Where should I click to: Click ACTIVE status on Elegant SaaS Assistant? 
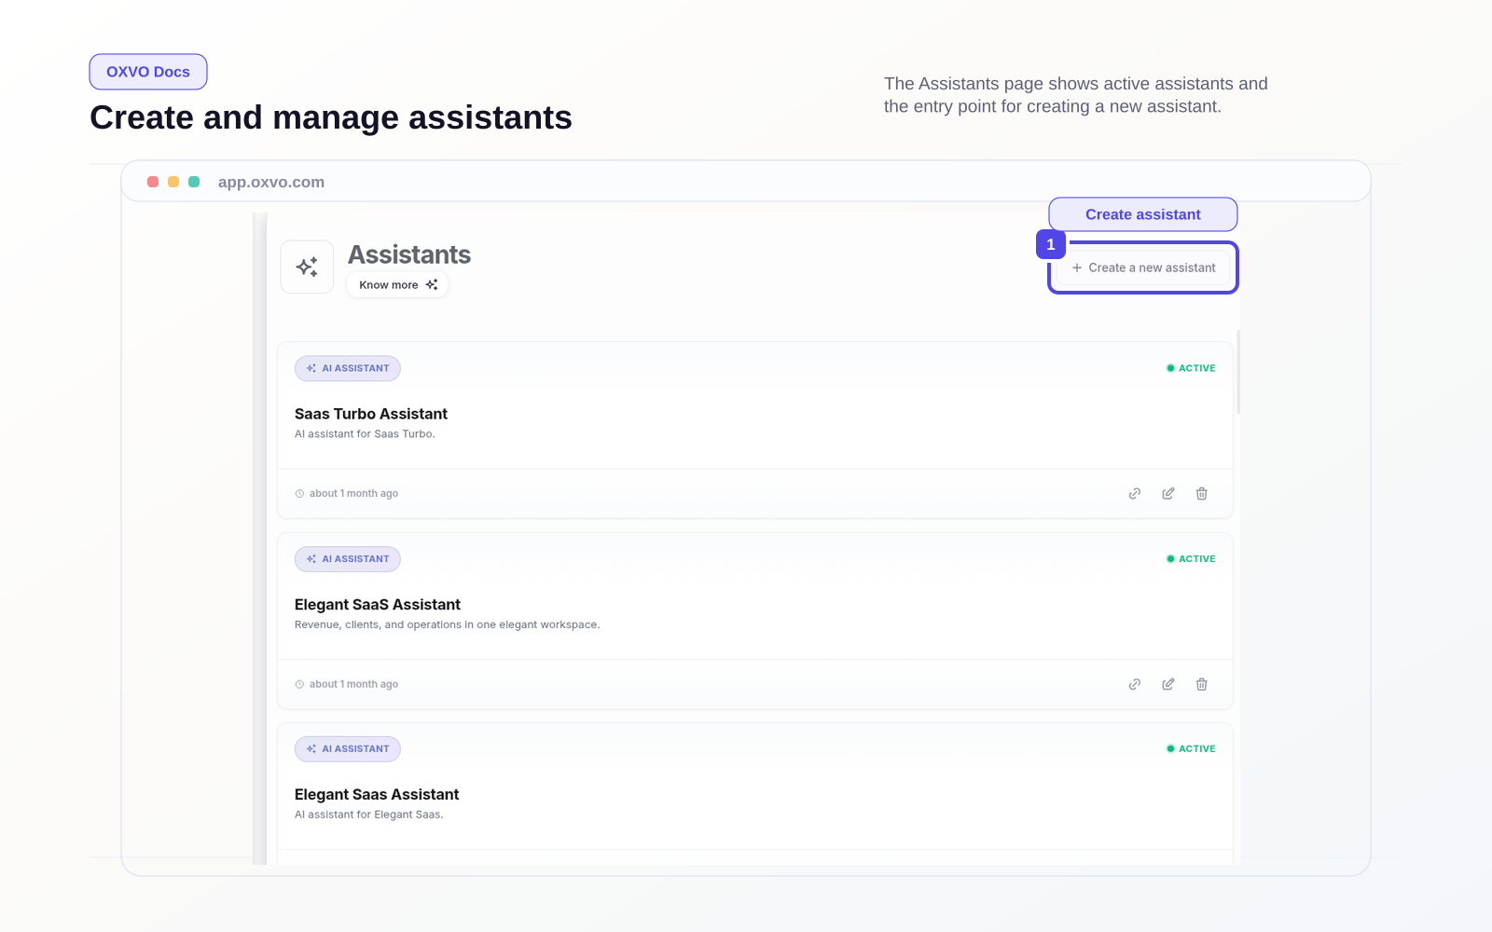click(1191, 559)
